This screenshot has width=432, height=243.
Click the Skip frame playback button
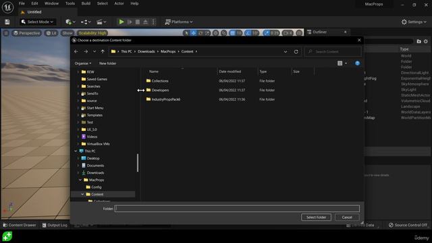tap(130, 22)
